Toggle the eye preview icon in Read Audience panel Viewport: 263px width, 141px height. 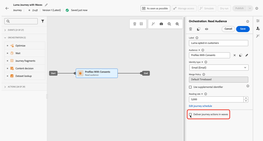[x=207, y=29]
